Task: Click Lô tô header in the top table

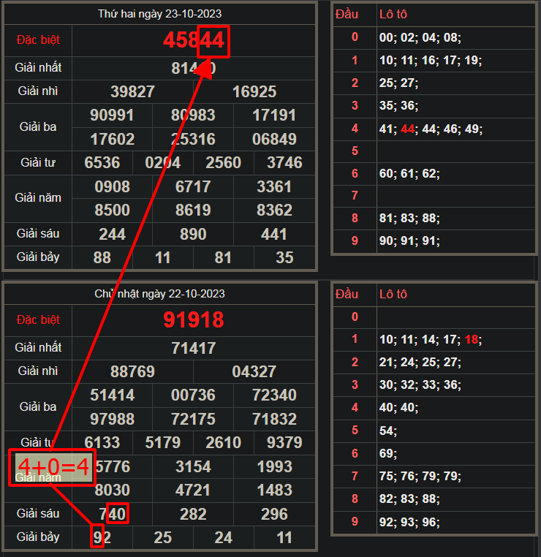Action: [393, 14]
